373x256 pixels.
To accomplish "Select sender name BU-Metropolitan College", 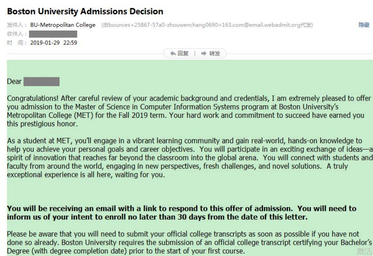I will pos(63,25).
